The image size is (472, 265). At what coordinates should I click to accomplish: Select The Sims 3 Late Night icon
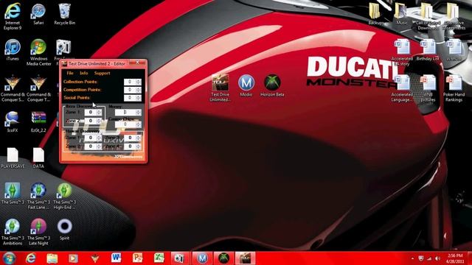38,232
